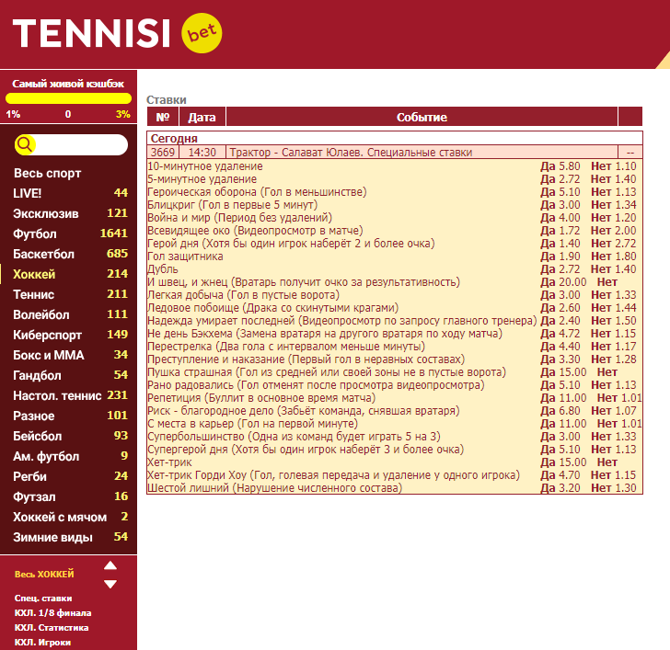Click the TENNISI bet logo
This screenshot has width=670, height=650.
coord(117,33)
